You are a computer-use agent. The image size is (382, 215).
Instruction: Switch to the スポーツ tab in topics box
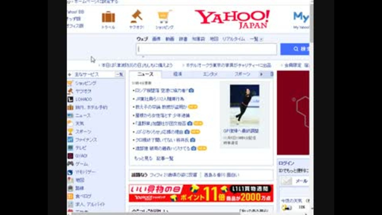(x=242, y=74)
